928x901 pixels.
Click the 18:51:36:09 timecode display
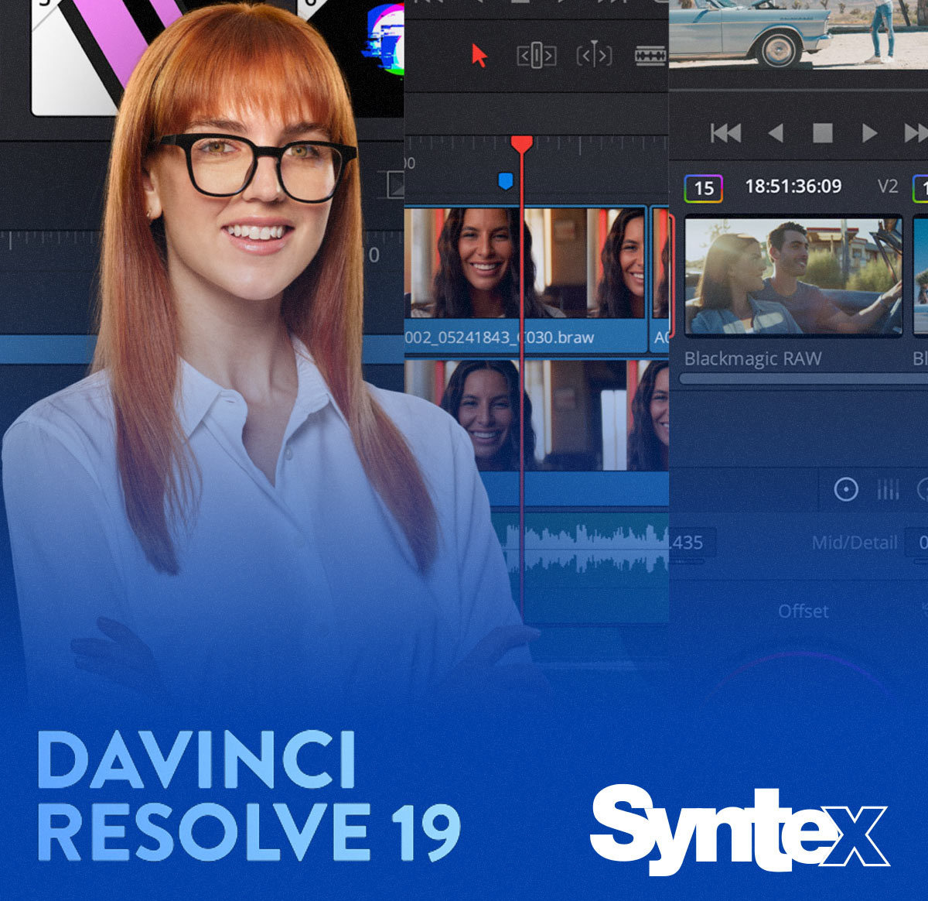(x=793, y=187)
